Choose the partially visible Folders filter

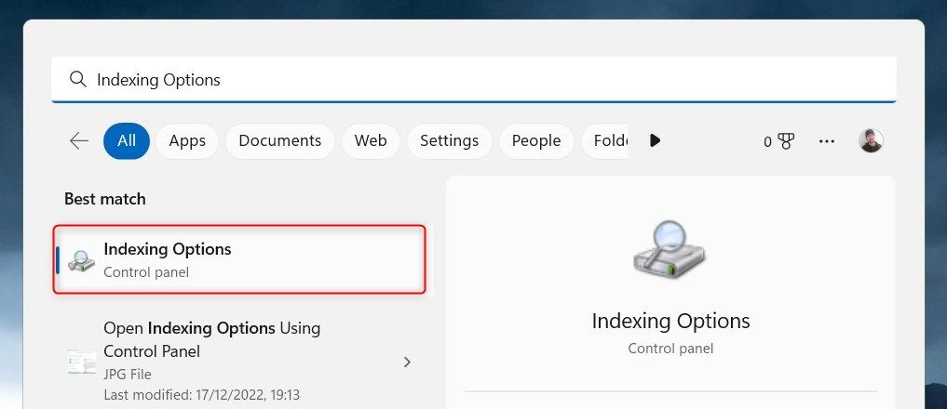[x=607, y=140]
